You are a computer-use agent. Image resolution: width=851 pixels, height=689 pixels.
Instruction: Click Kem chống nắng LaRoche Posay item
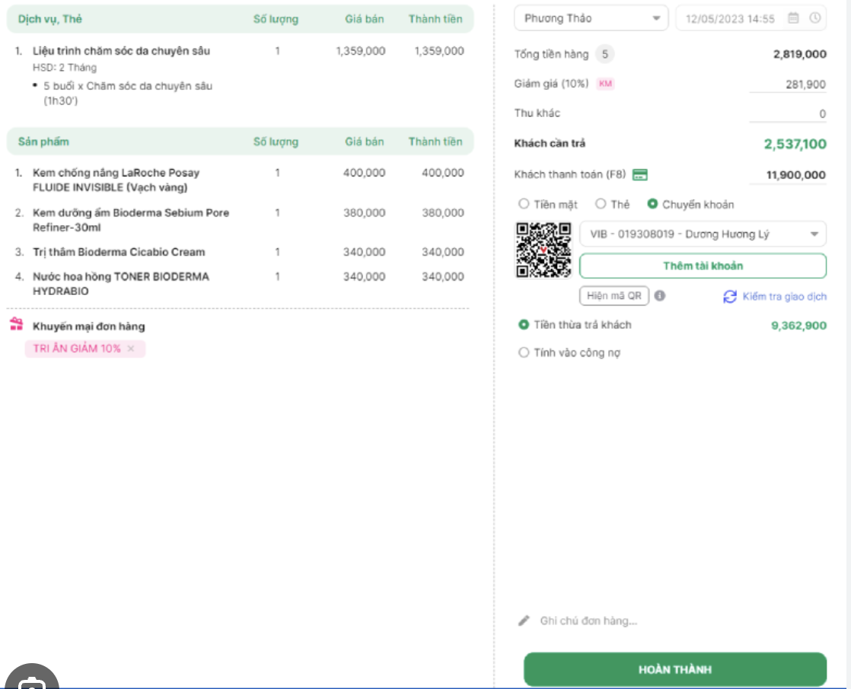116,180
